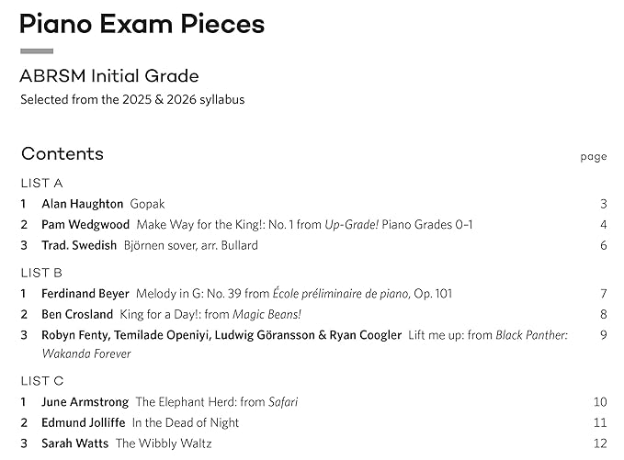Viewport: 624px width, 460px height.
Task: Click the "Contents" heading
Action: tap(62, 153)
